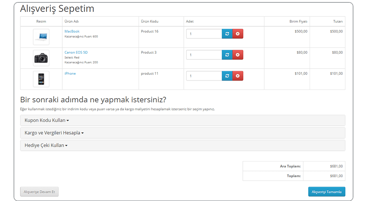This screenshot has width=367, height=201.
Task: Focus the Canon EOS 5D quantity field
Action: coord(204,54)
